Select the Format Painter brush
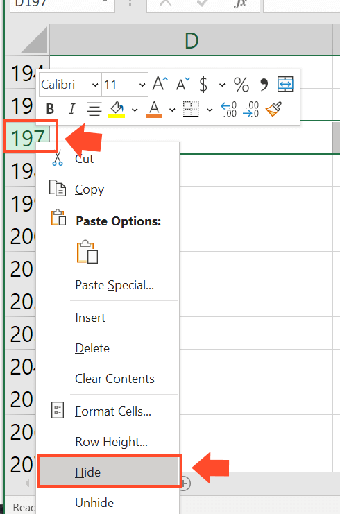Viewport: 340px width, 514px height. (273, 109)
